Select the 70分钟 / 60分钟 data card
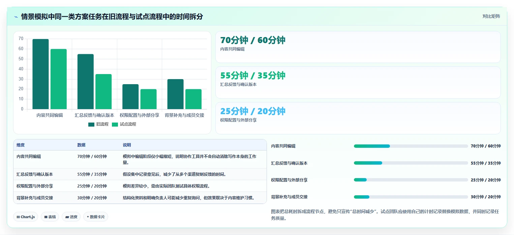This screenshot has width=514, height=235. click(358, 47)
